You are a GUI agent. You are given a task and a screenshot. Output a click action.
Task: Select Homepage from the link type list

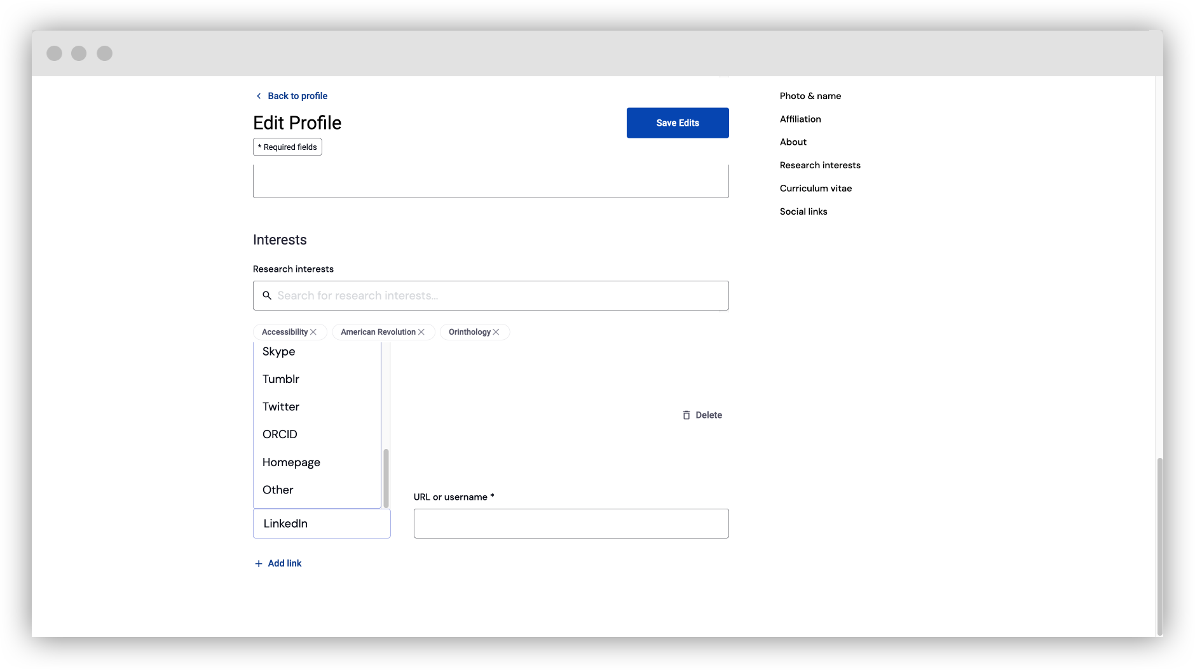pos(291,462)
